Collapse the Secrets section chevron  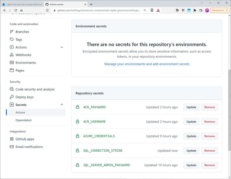pos(62,105)
